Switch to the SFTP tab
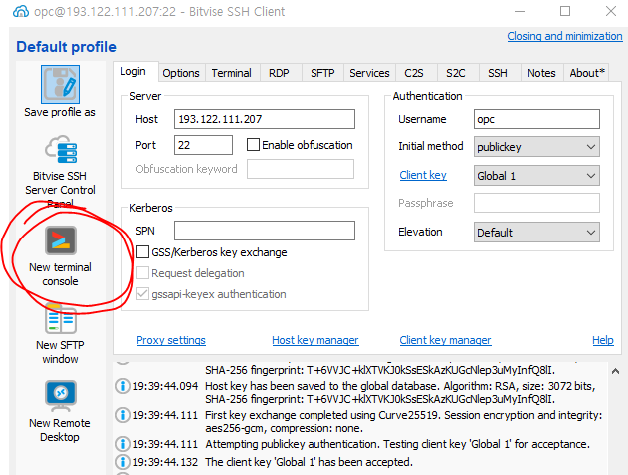 tap(322, 73)
